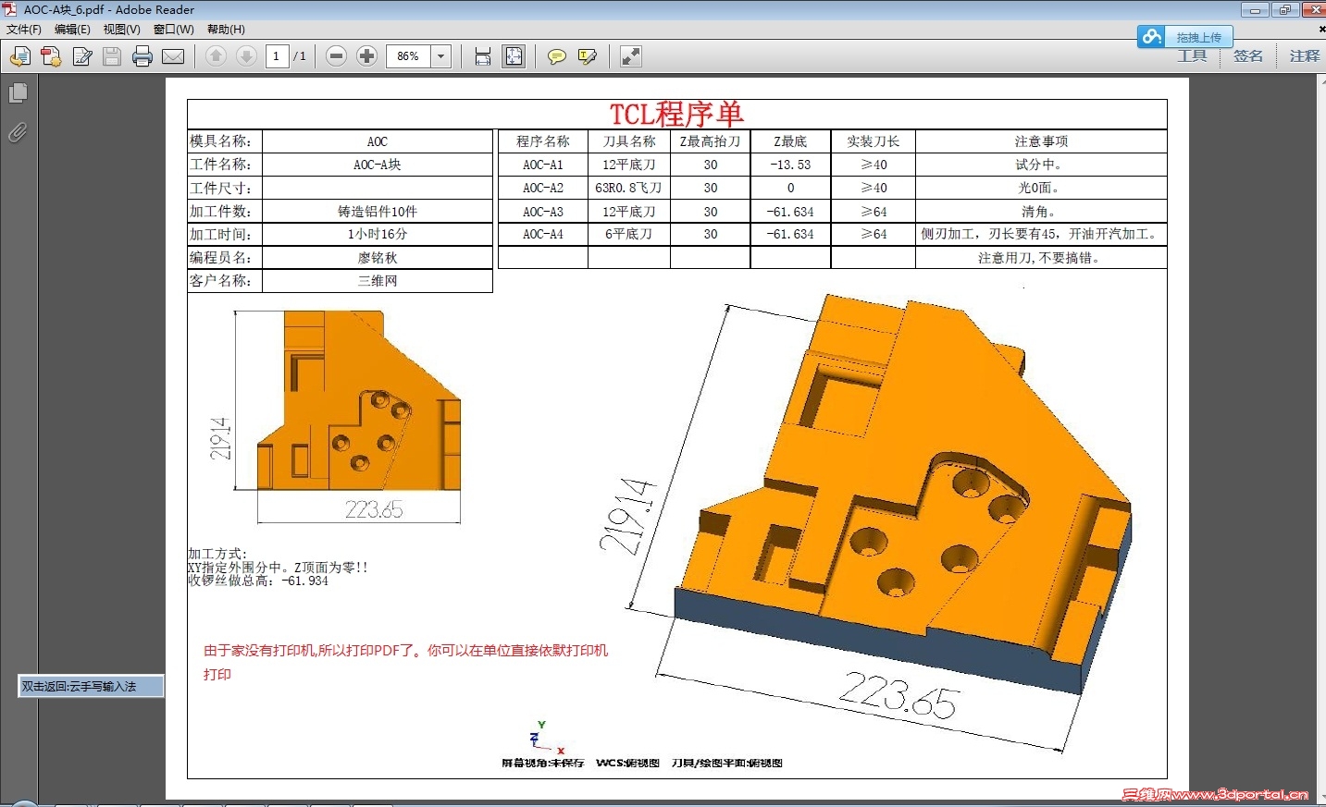Image resolution: width=1326 pixels, height=807 pixels.
Task: Switch to read mode with arrows icon
Action: click(631, 56)
